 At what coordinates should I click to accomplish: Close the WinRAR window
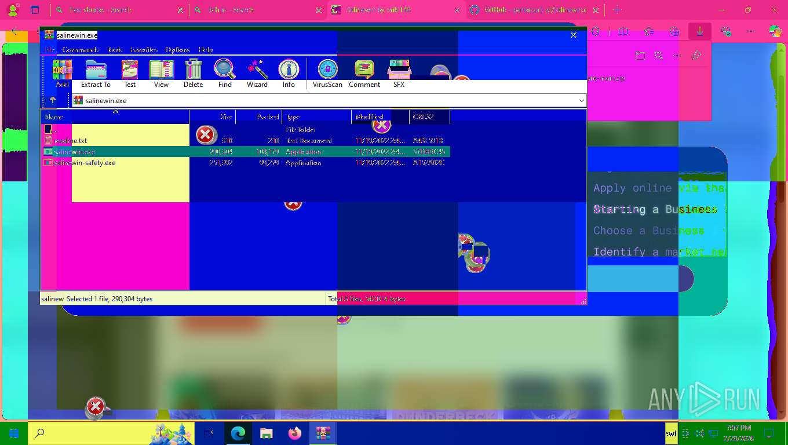(x=574, y=35)
